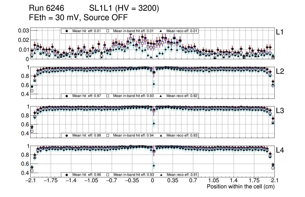Select the L2 panel label
The height and width of the screenshot is (197, 305).
280,71
